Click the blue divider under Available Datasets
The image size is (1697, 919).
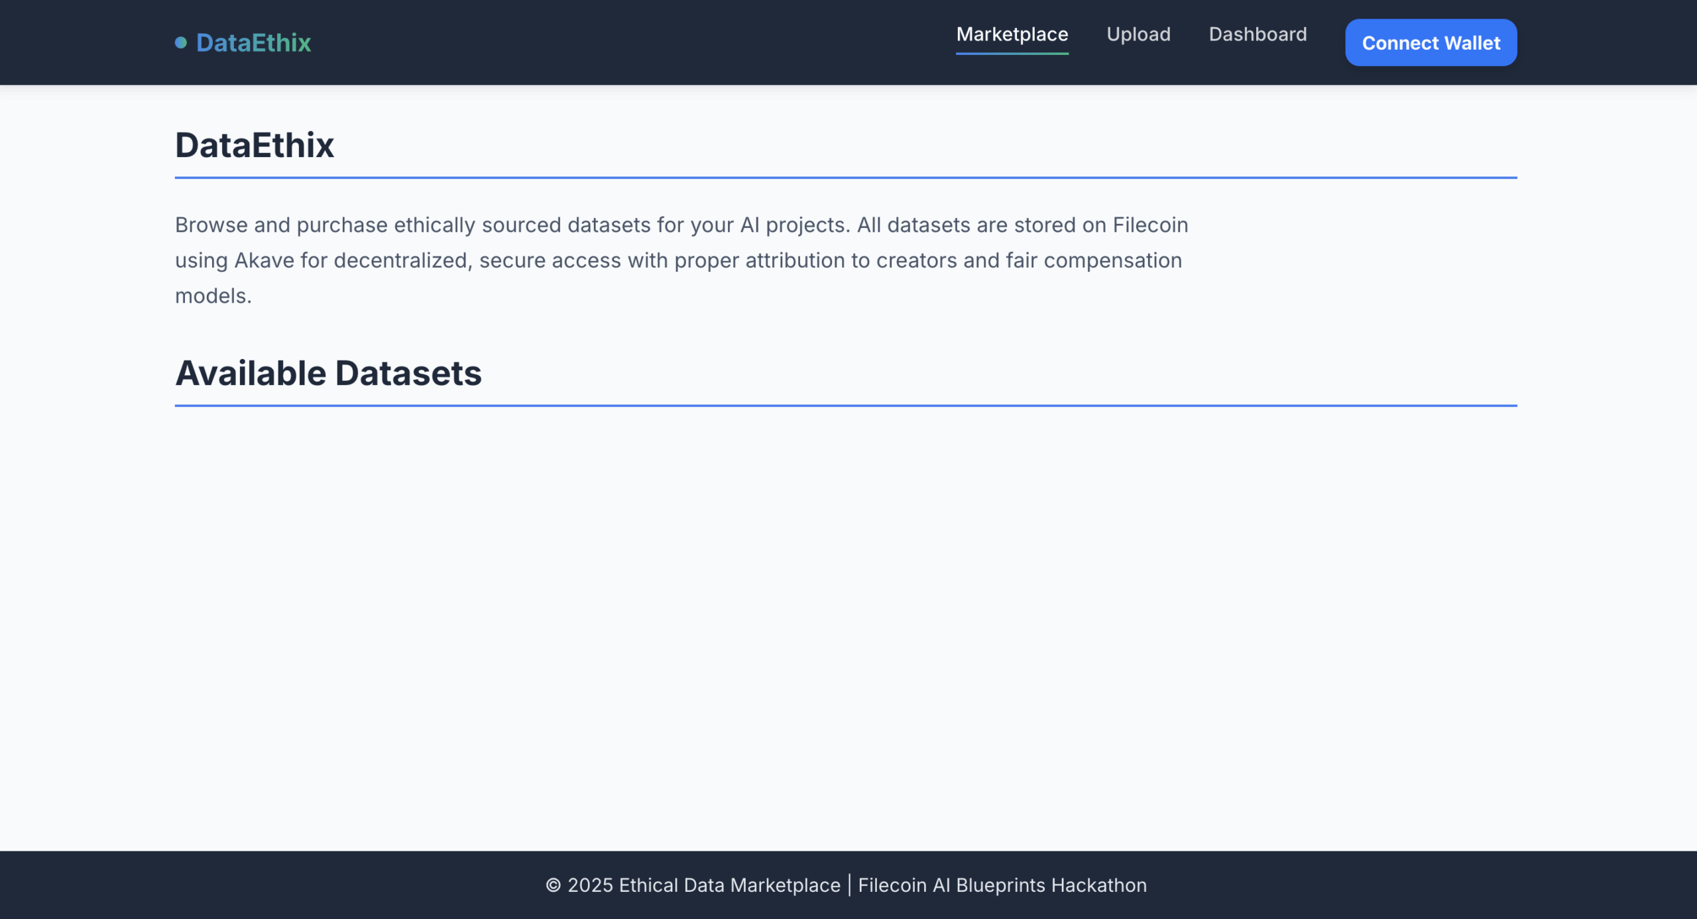pos(845,405)
